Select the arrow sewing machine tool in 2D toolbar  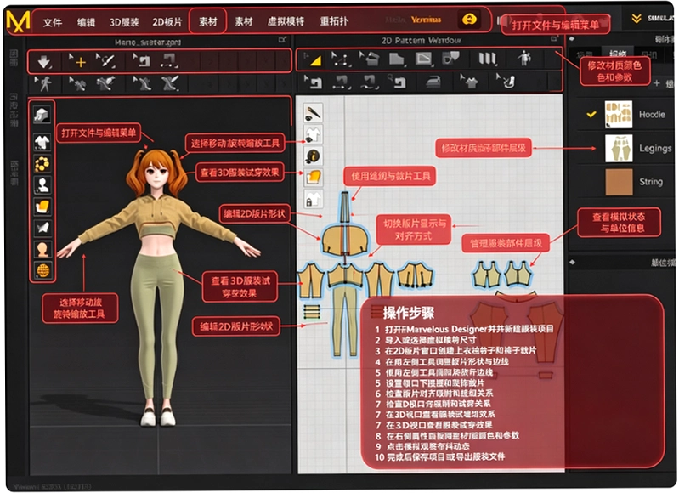point(313,82)
